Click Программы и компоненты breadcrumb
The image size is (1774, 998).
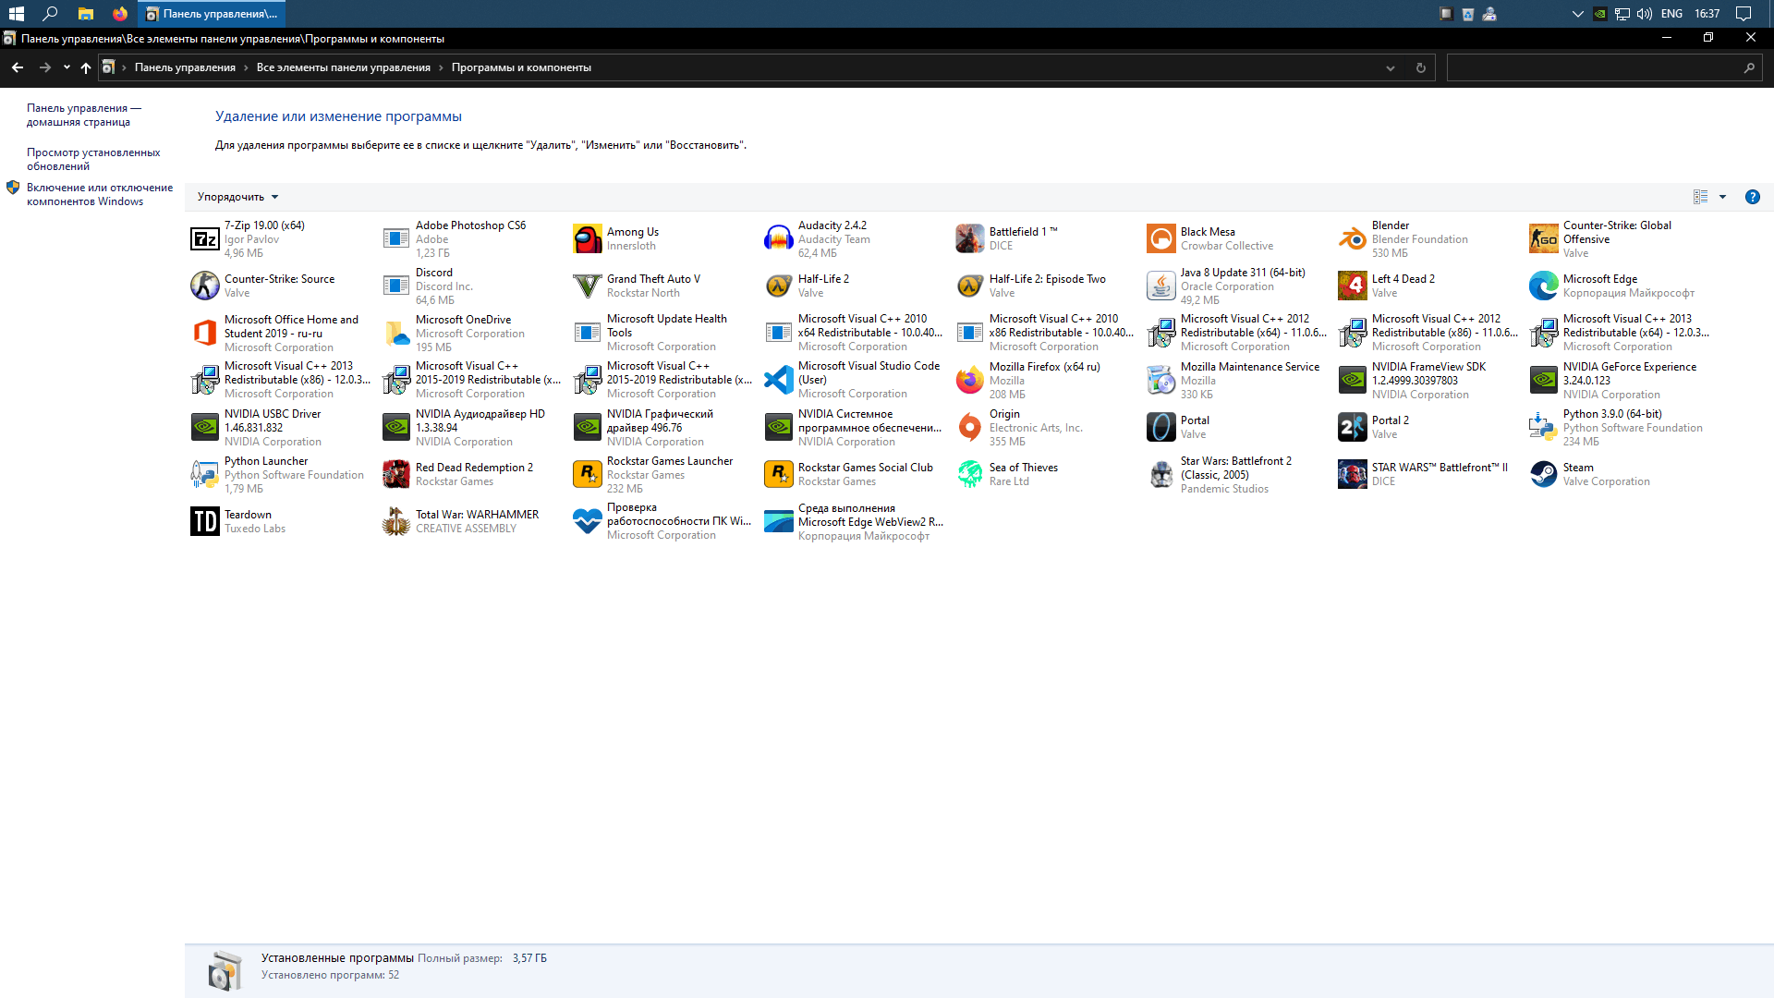pos(521,67)
